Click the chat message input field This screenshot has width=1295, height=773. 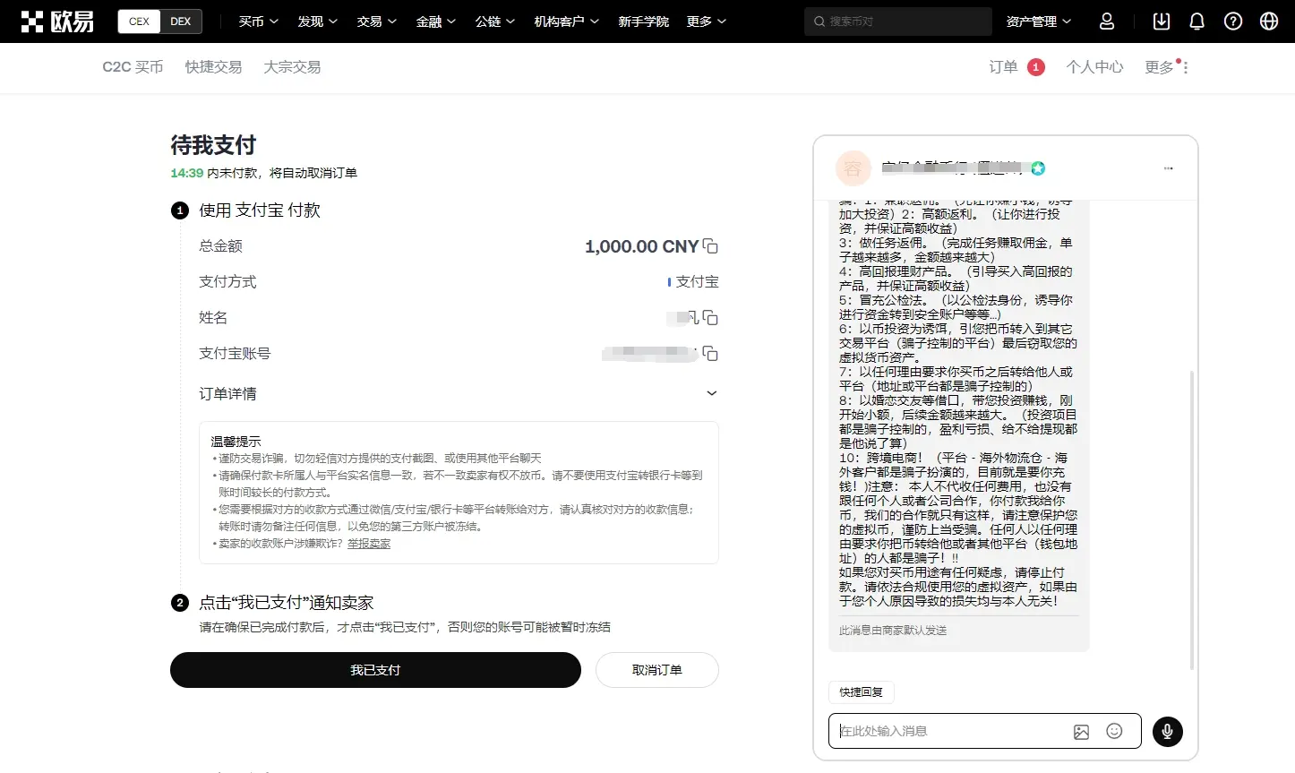pyautogui.click(x=949, y=731)
